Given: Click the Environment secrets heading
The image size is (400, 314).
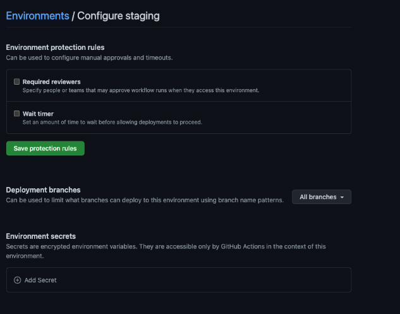Looking at the screenshot, I should [x=40, y=236].
